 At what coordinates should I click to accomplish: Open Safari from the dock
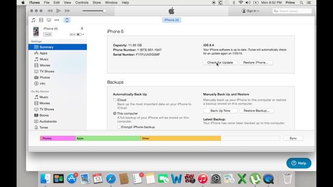[x=111, y=179]
